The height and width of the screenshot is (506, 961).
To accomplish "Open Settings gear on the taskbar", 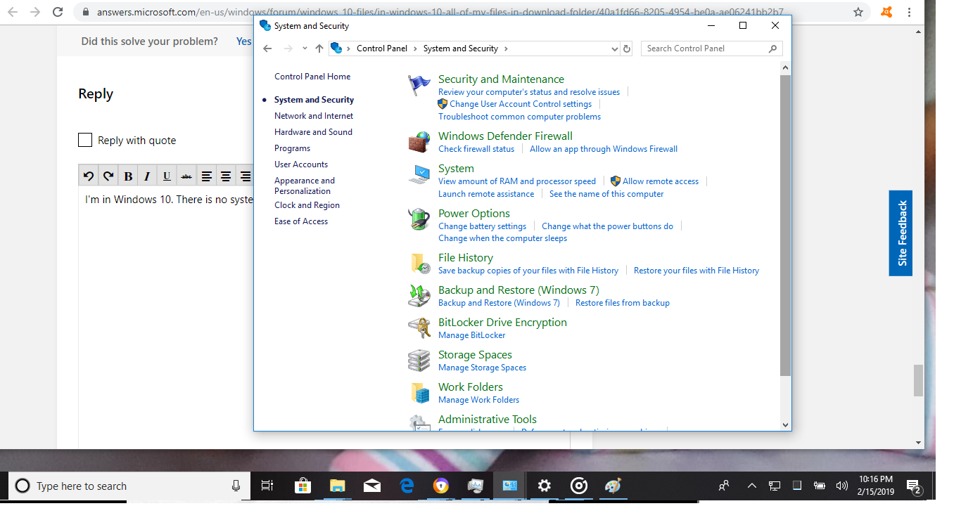I will pos(545,486).
